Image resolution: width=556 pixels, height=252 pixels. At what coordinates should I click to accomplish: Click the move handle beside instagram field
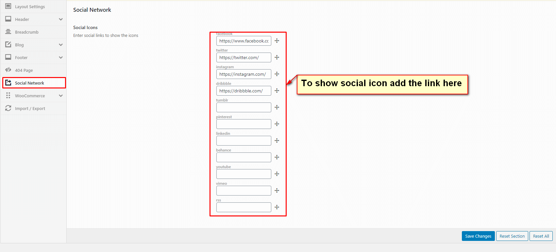[x=277, y=74]
